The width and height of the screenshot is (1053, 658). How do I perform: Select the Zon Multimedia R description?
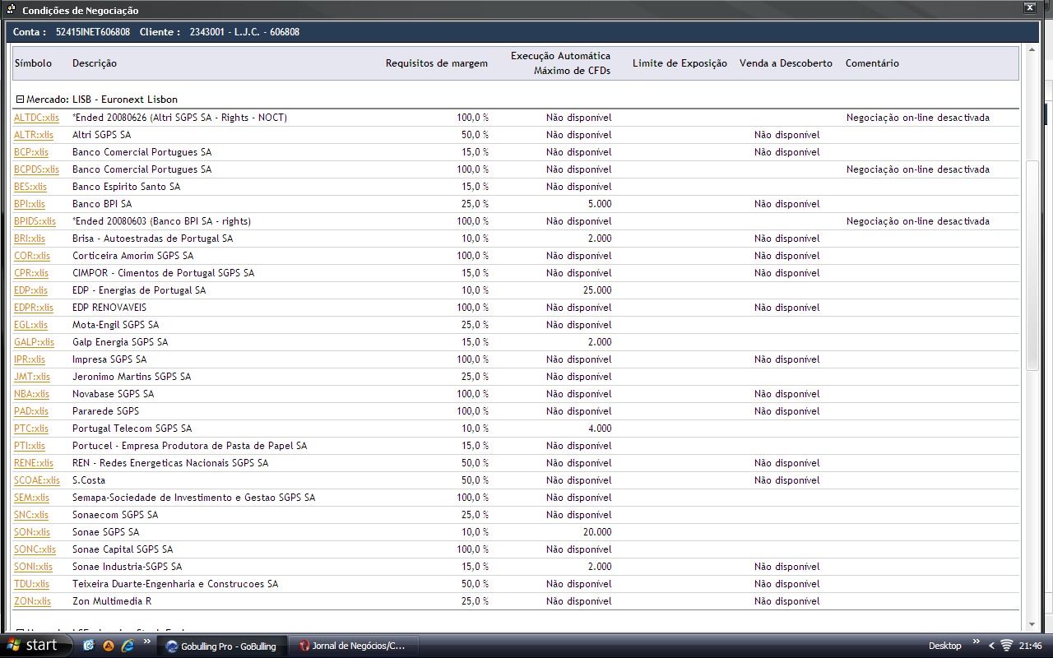[112, 601]
